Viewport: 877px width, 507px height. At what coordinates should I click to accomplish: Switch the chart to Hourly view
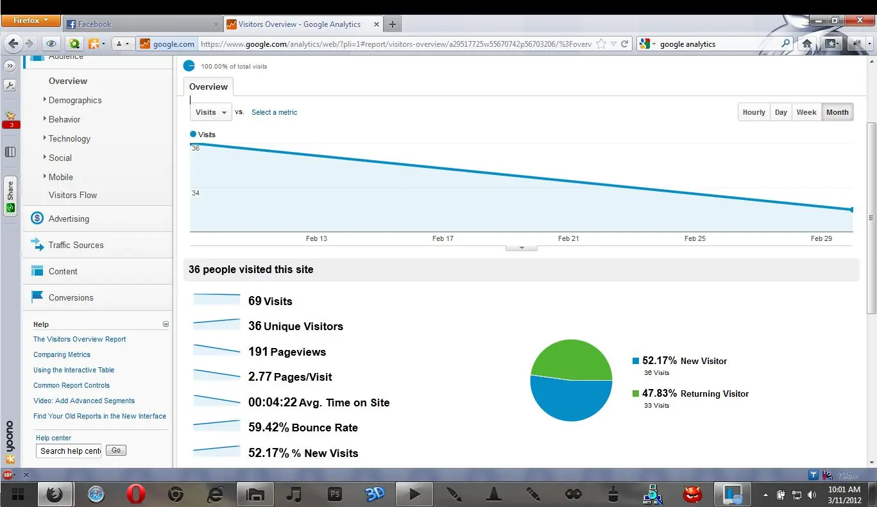click(754, 112)
